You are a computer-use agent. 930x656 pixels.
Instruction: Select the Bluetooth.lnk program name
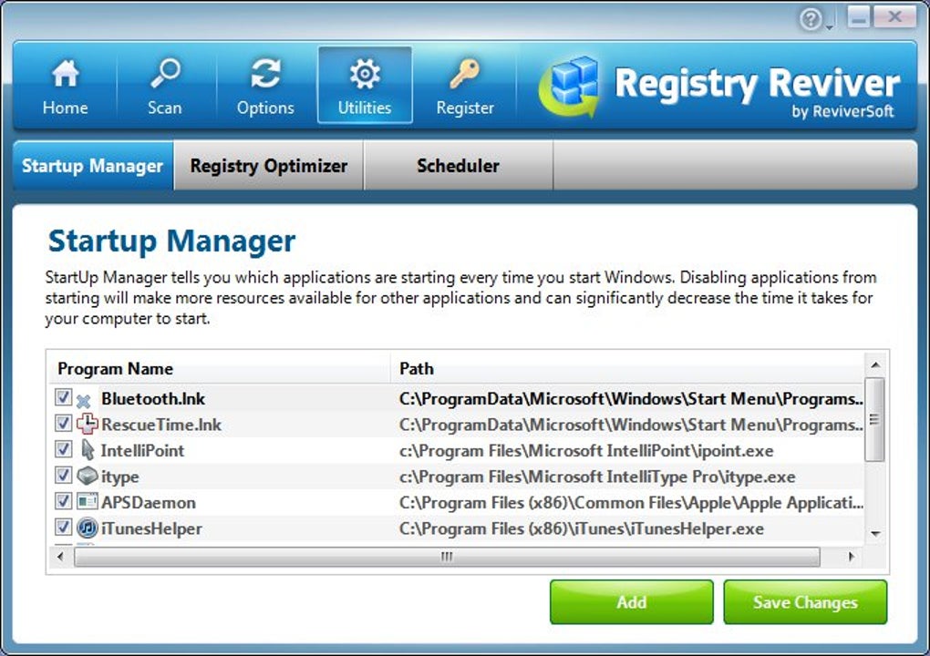coord(153,399)
